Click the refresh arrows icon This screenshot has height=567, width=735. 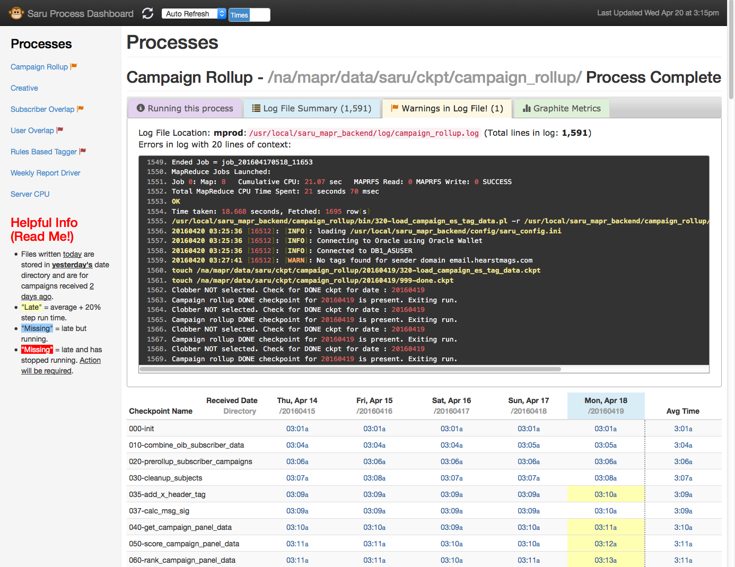point(148,13)
